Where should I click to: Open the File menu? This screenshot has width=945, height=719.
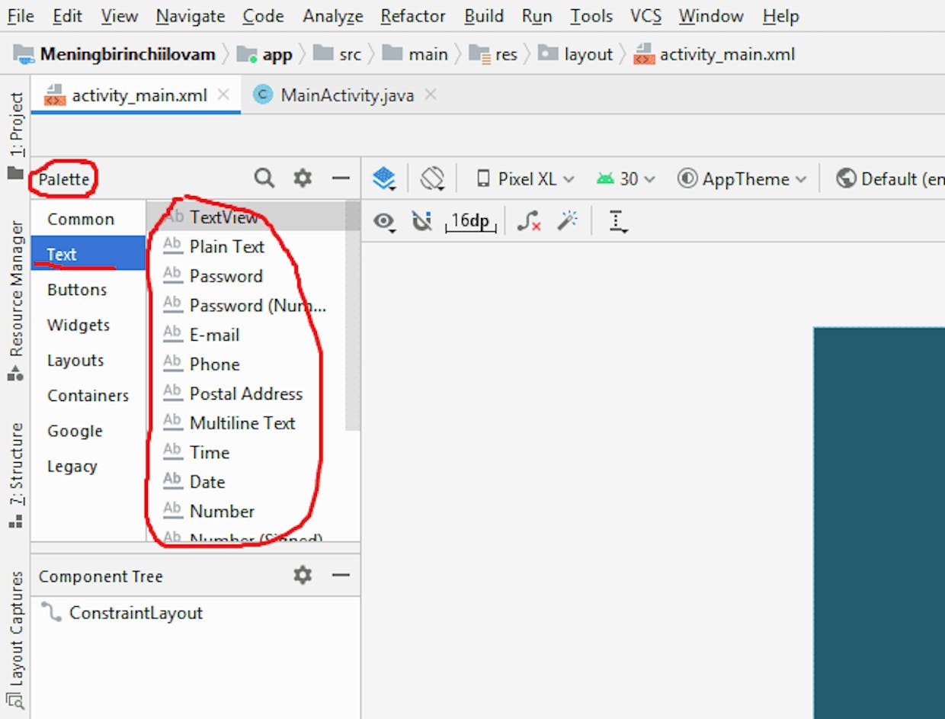coord(21,16)
